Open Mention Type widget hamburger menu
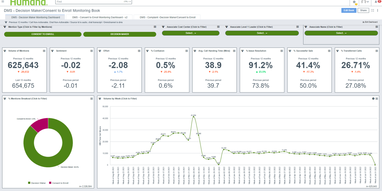The width and height of the screenshot is (382, 191). (x=155, y=27)
